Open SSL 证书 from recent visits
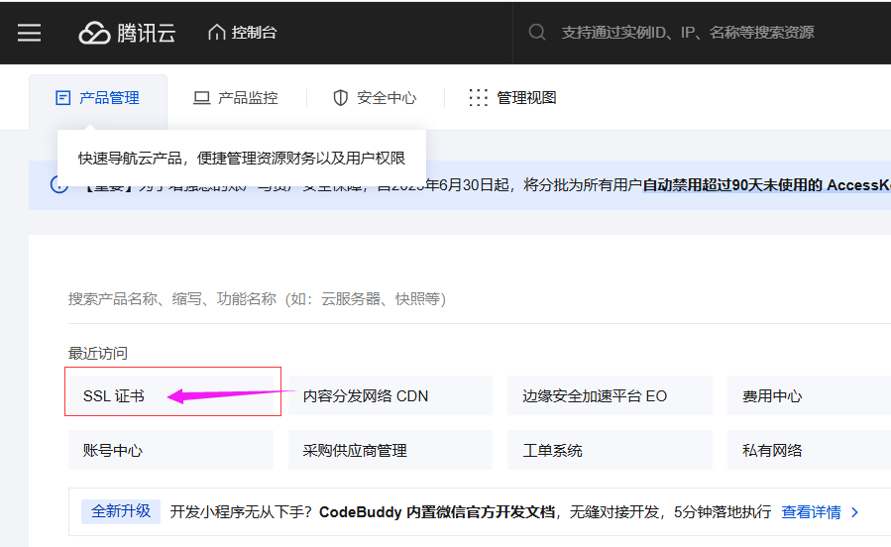 (171, 395)
